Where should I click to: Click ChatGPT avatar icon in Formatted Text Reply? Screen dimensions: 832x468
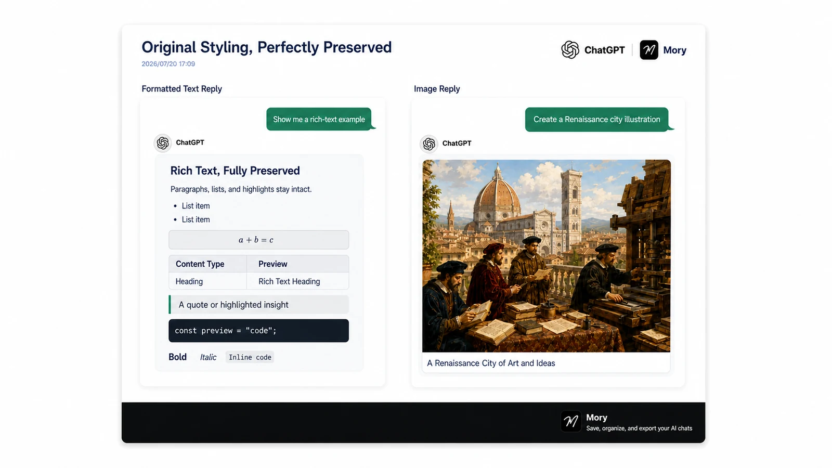163,142
